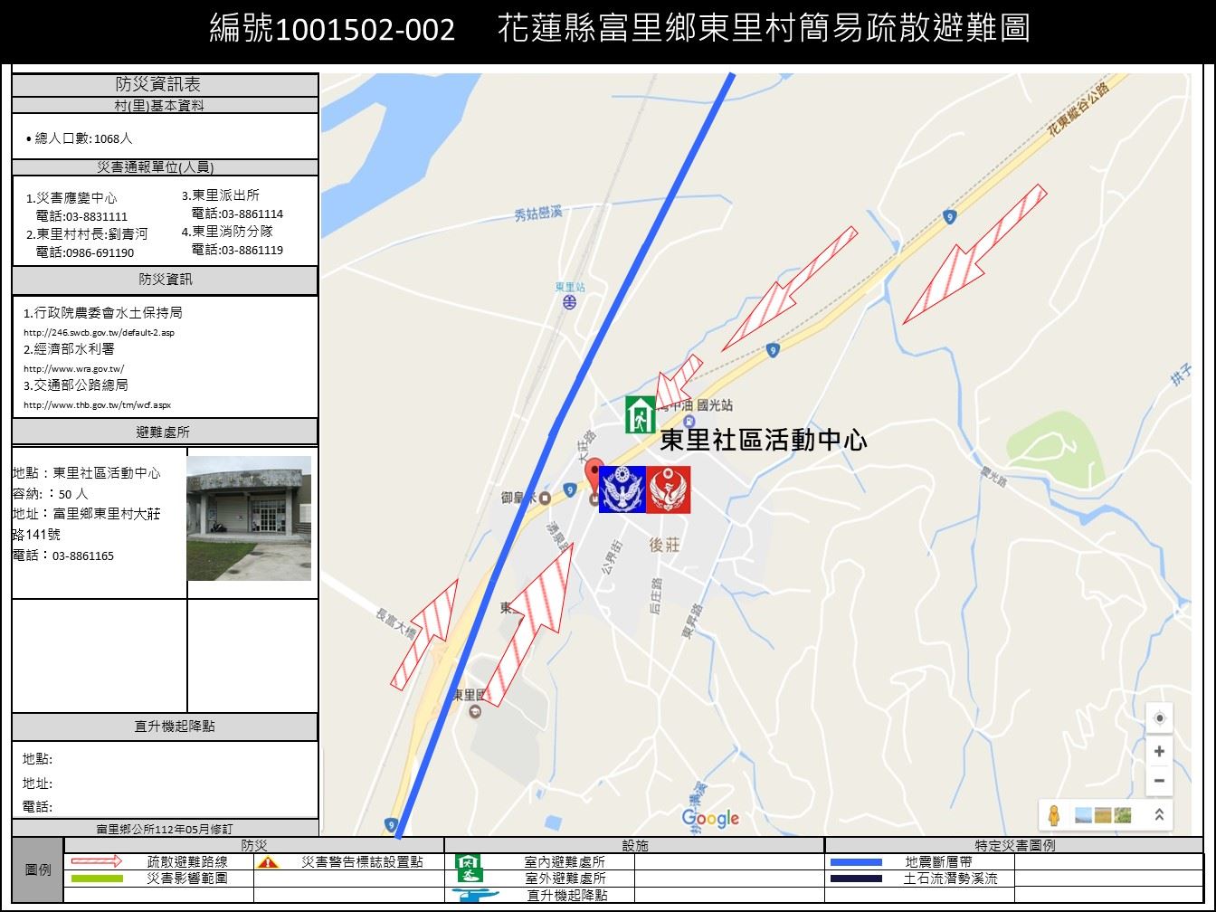Click the 東里站 train station icon

click(x=569, y=303)
